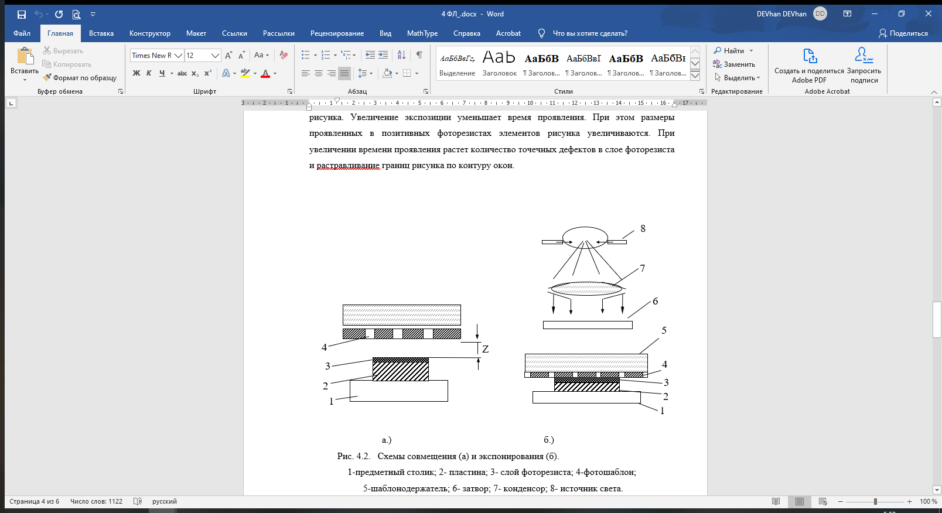Align text right icon

(x=332, y=73)
